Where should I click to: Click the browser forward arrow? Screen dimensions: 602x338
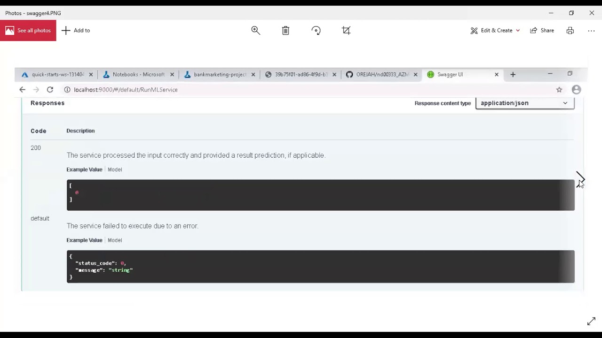(36, 90)
